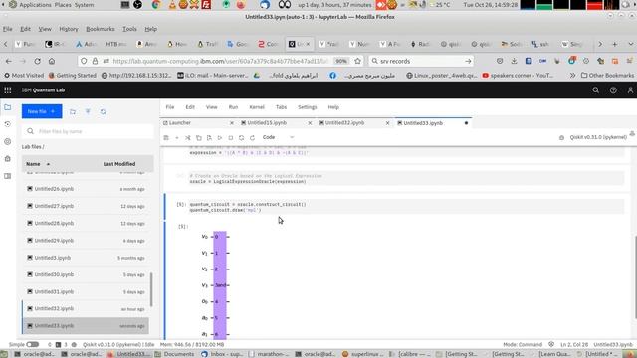Screen dimensions: 637x358
Task: Open search in IBM Quantum Lab header
Action: (595, 90)
